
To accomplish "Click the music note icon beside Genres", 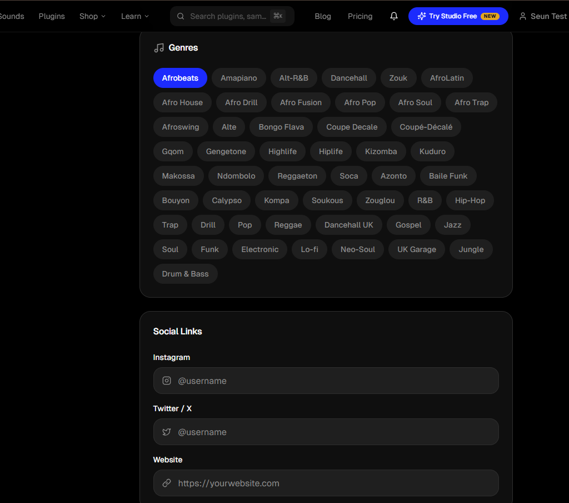I will (159, 48).
